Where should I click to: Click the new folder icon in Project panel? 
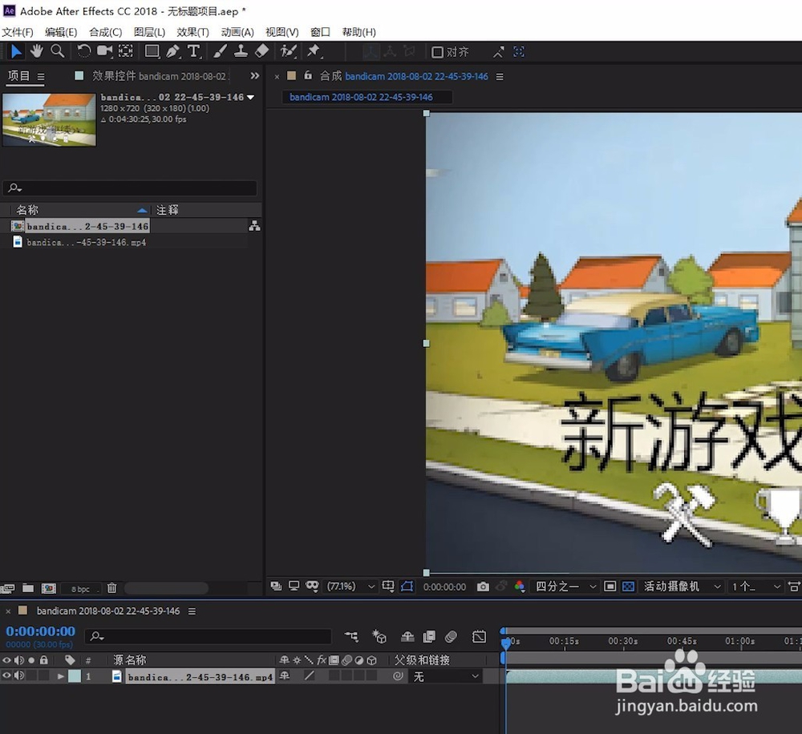tap(28, 588)
